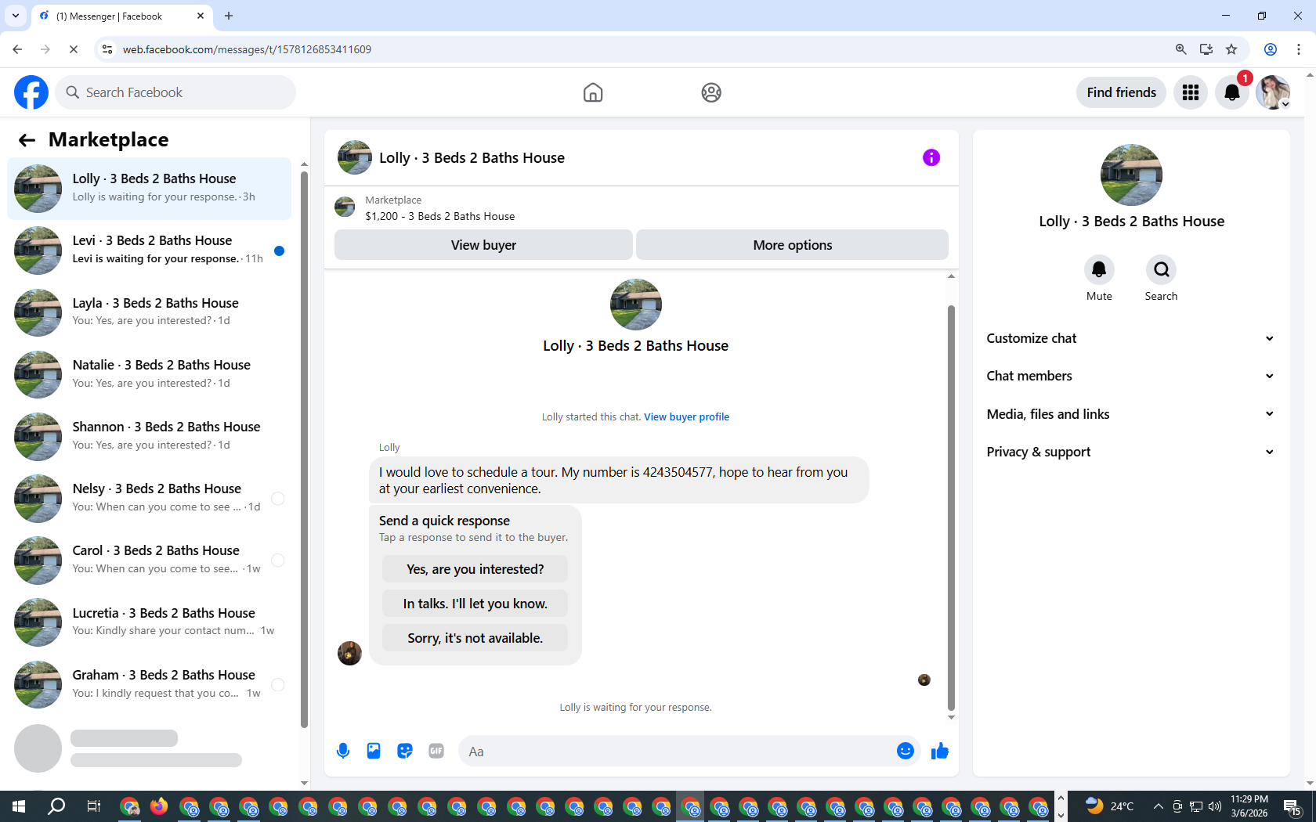Open Windows Start menu
Screen dimensions: 1316x822
click(19, 806)
